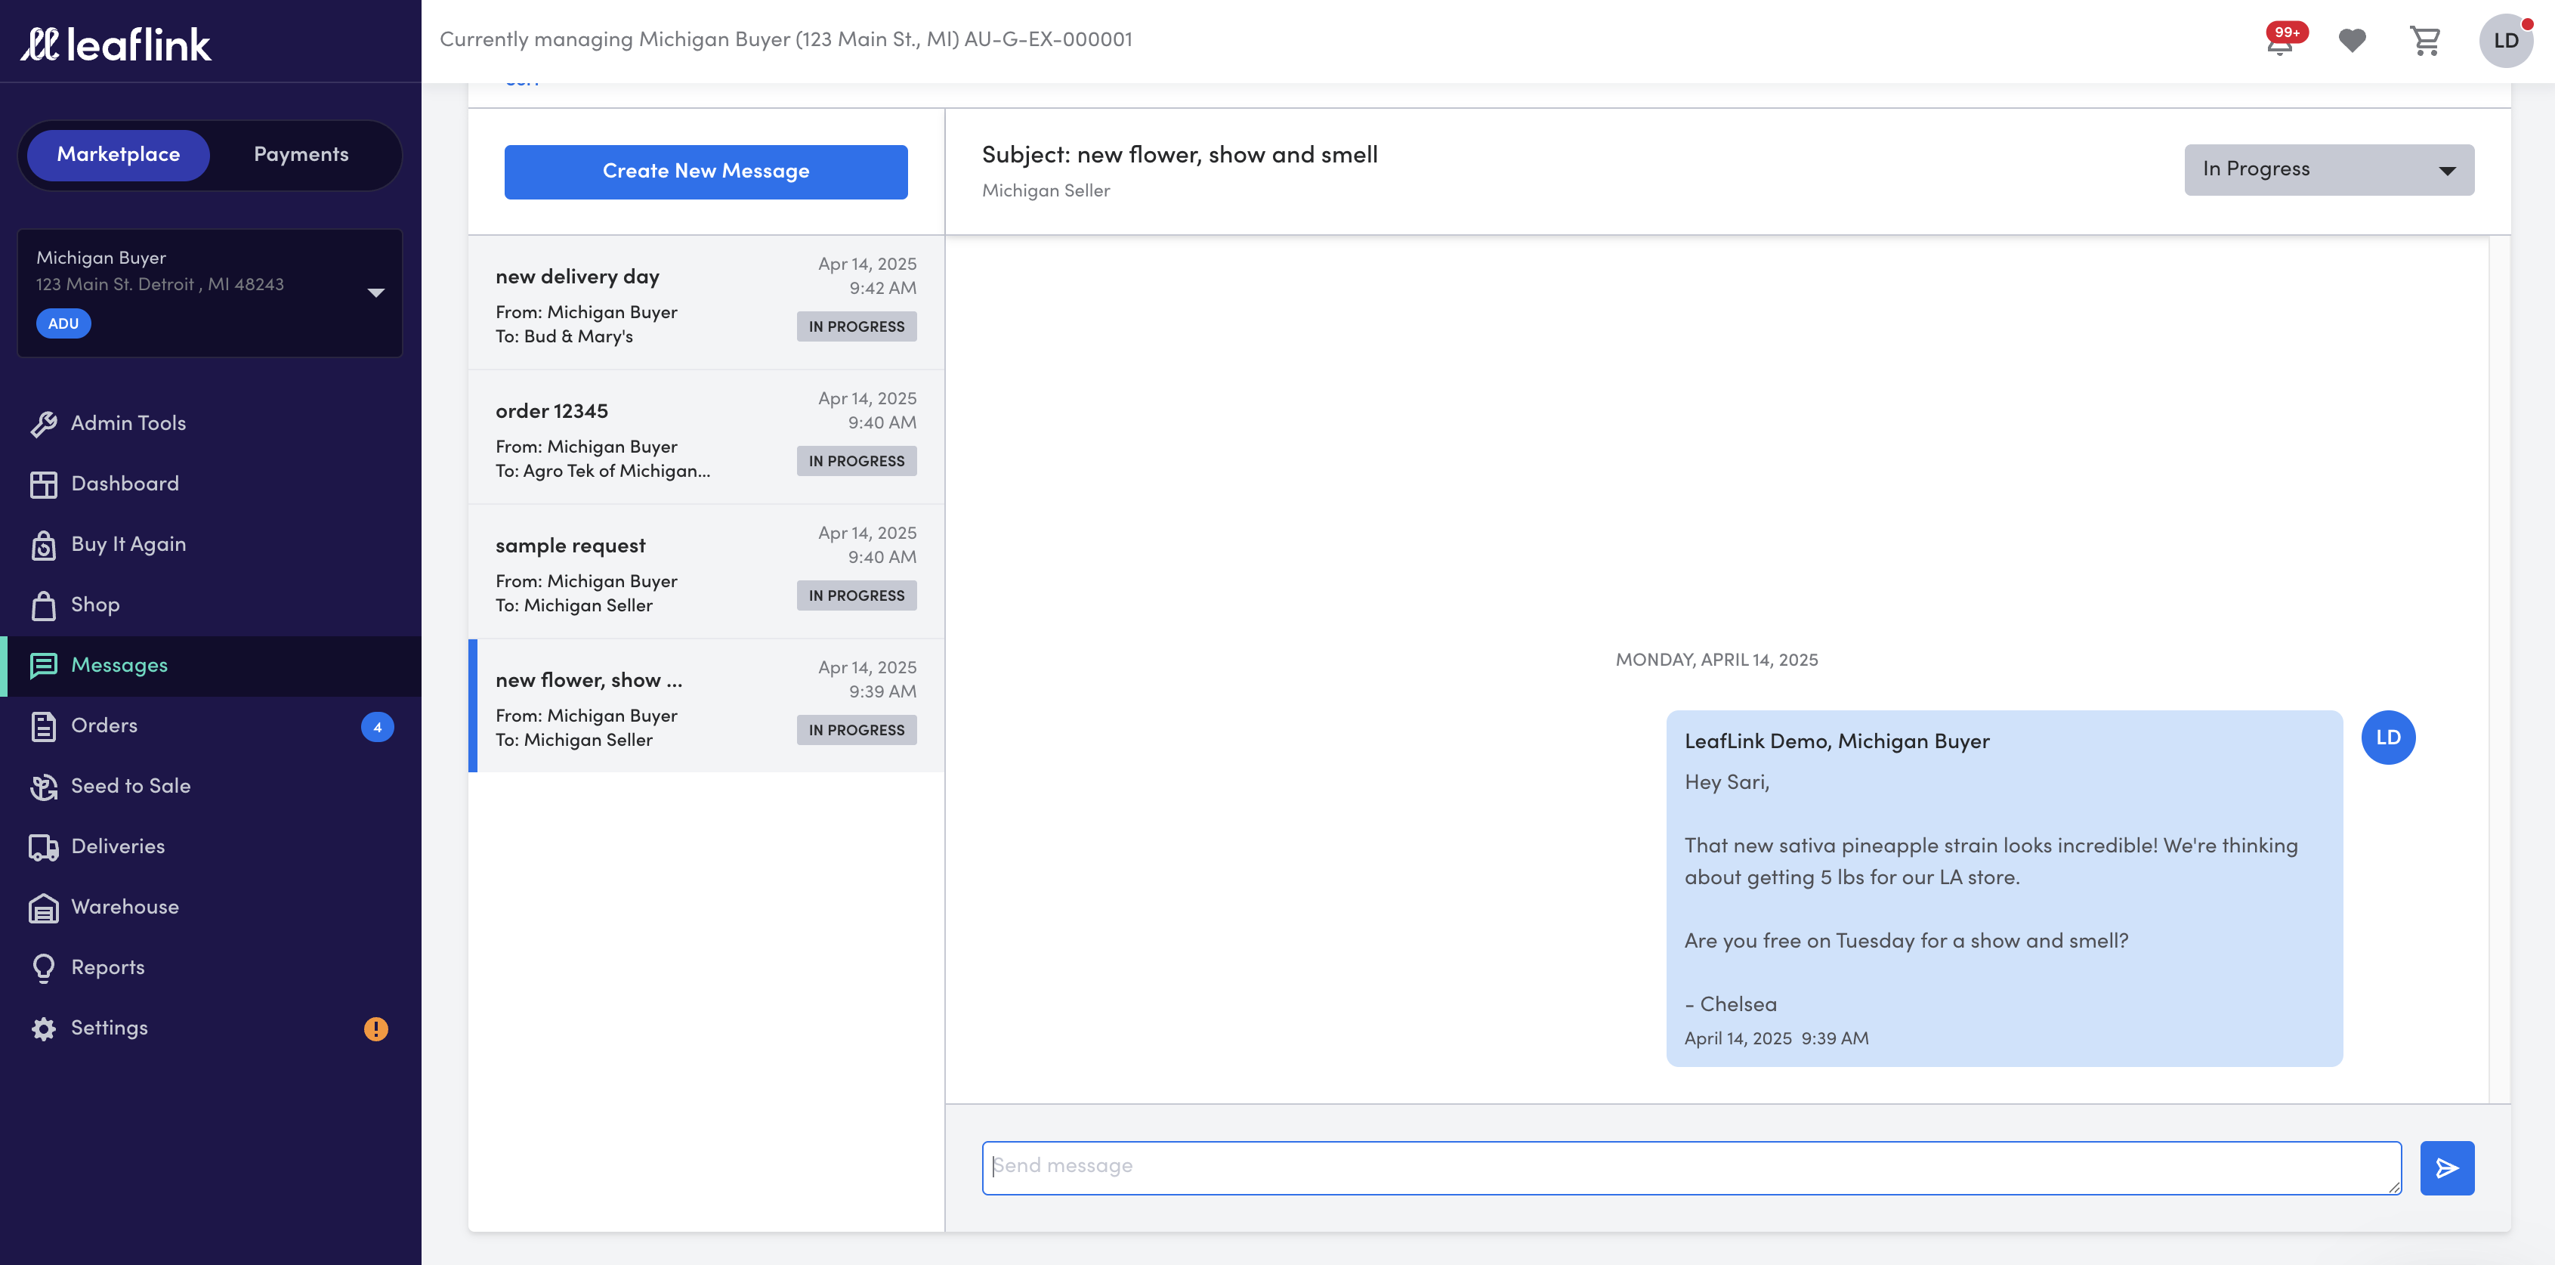Click the Deliveries truck icon

click(44, 847)
